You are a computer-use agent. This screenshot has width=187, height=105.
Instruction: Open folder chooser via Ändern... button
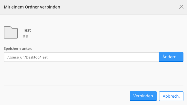(171, 57)
